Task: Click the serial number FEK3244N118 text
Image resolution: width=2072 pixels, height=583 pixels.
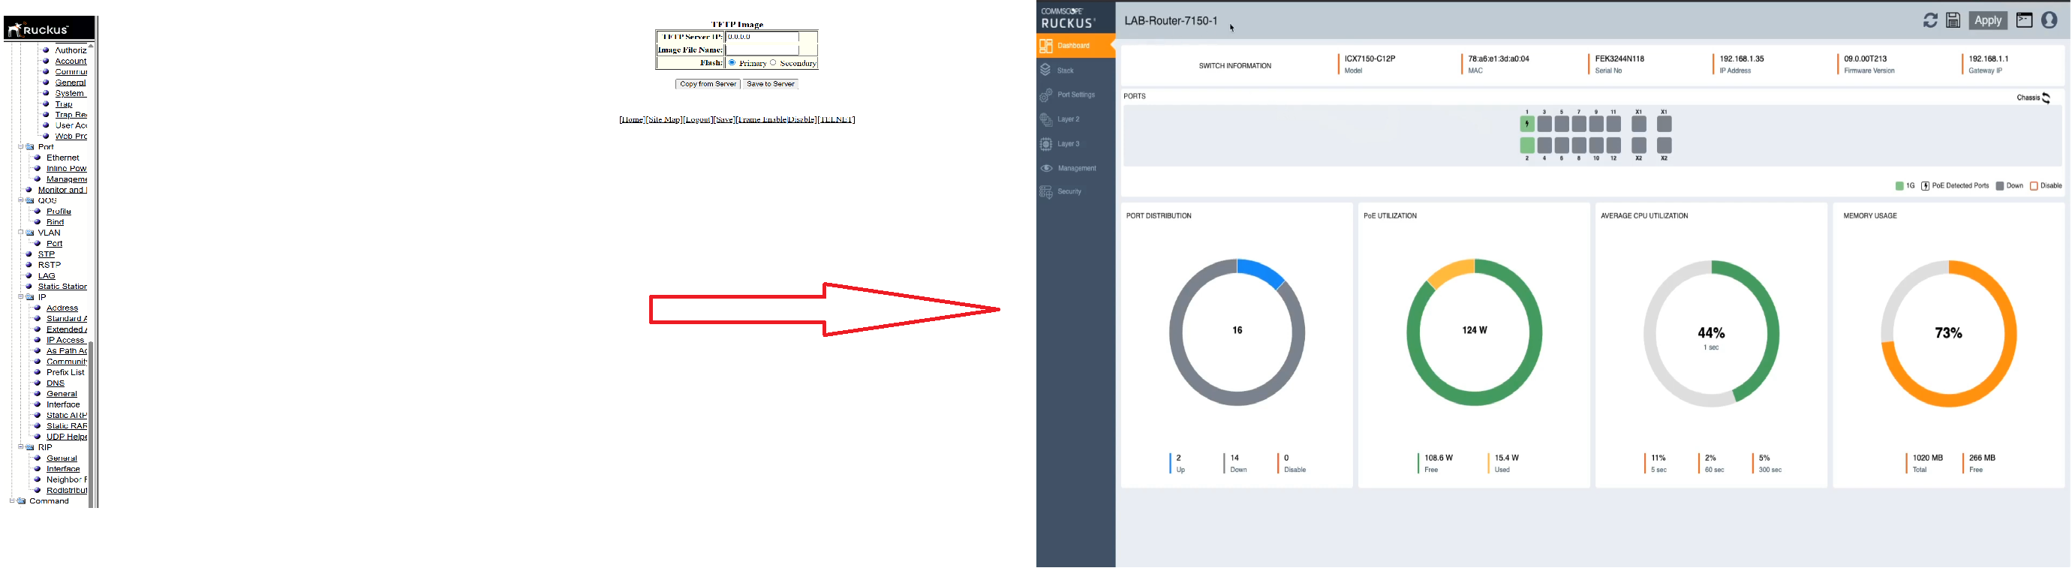Action: (x=1619, y=59)
